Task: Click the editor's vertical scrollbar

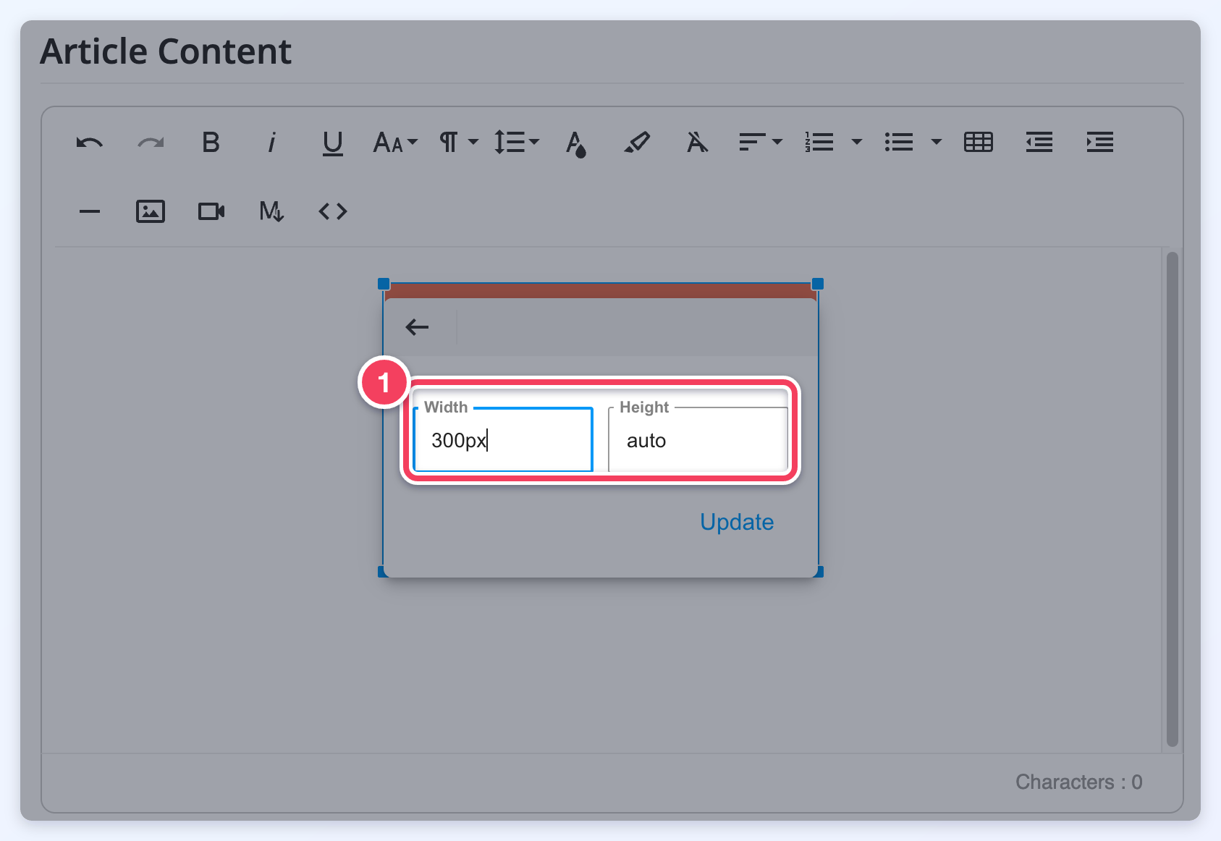Action: 1173,499
